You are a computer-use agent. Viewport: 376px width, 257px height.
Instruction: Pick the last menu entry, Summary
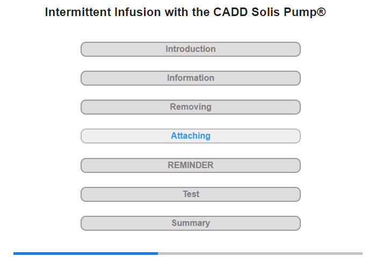point(190,223)
